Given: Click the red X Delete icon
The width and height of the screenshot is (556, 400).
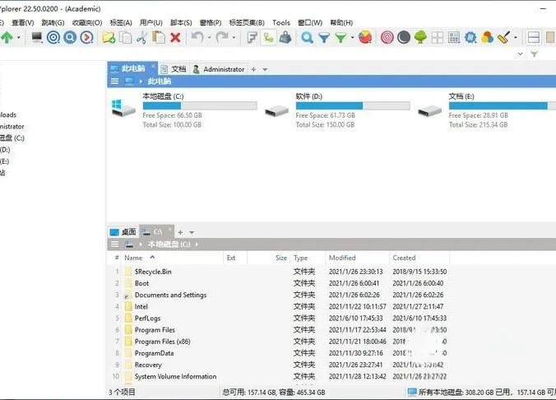Looking at the screenshot, I should [175, 37].
